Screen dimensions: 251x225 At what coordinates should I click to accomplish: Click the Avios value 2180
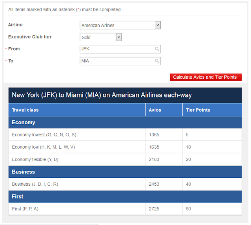tap(154, 159)
